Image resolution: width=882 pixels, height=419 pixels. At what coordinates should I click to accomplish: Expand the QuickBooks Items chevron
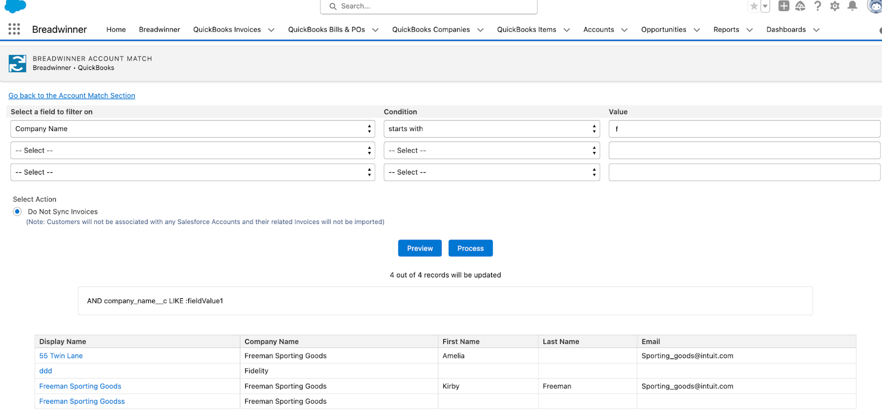point(567,30)
